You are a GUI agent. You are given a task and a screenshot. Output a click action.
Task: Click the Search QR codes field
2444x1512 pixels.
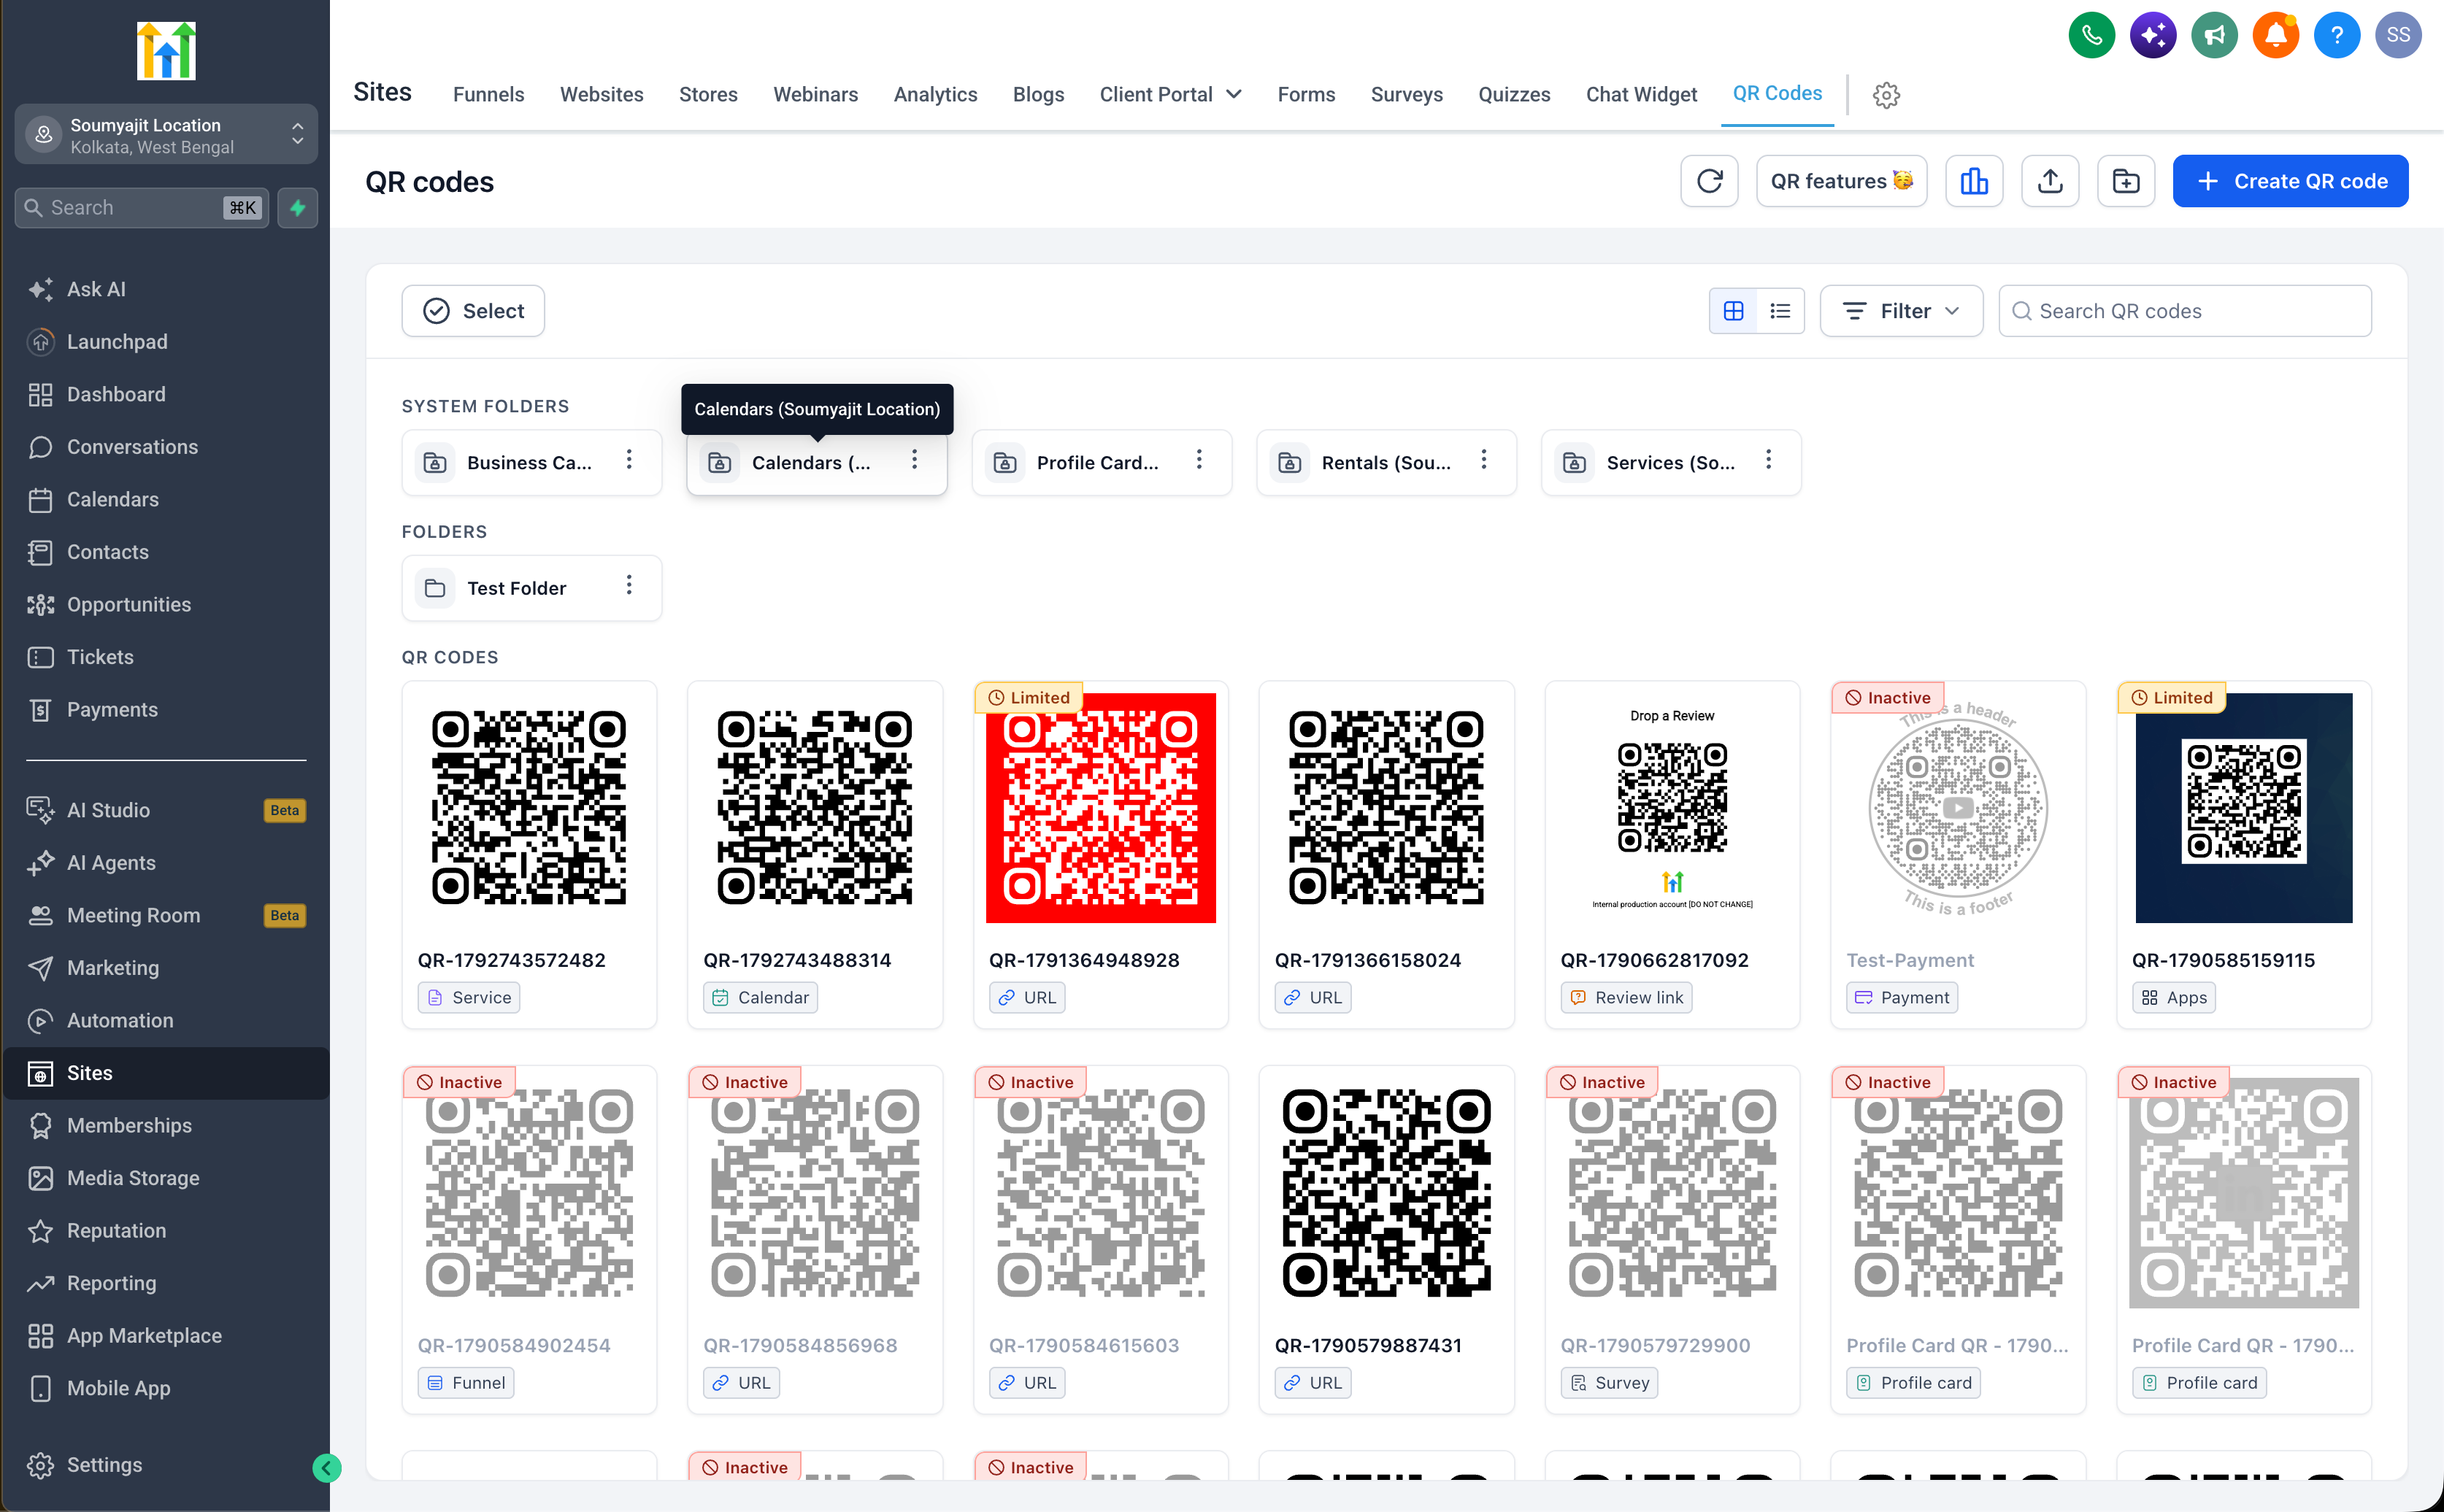tap(2184, 311)
